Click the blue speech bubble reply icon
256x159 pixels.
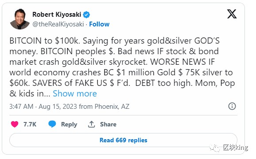click(52, 124)
